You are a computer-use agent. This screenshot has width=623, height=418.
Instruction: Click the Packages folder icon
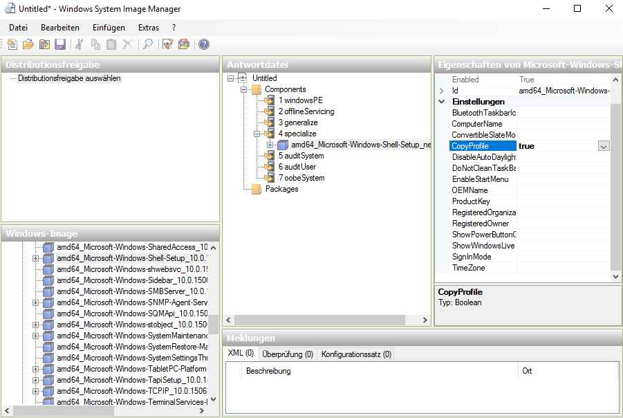click(257, 189)
